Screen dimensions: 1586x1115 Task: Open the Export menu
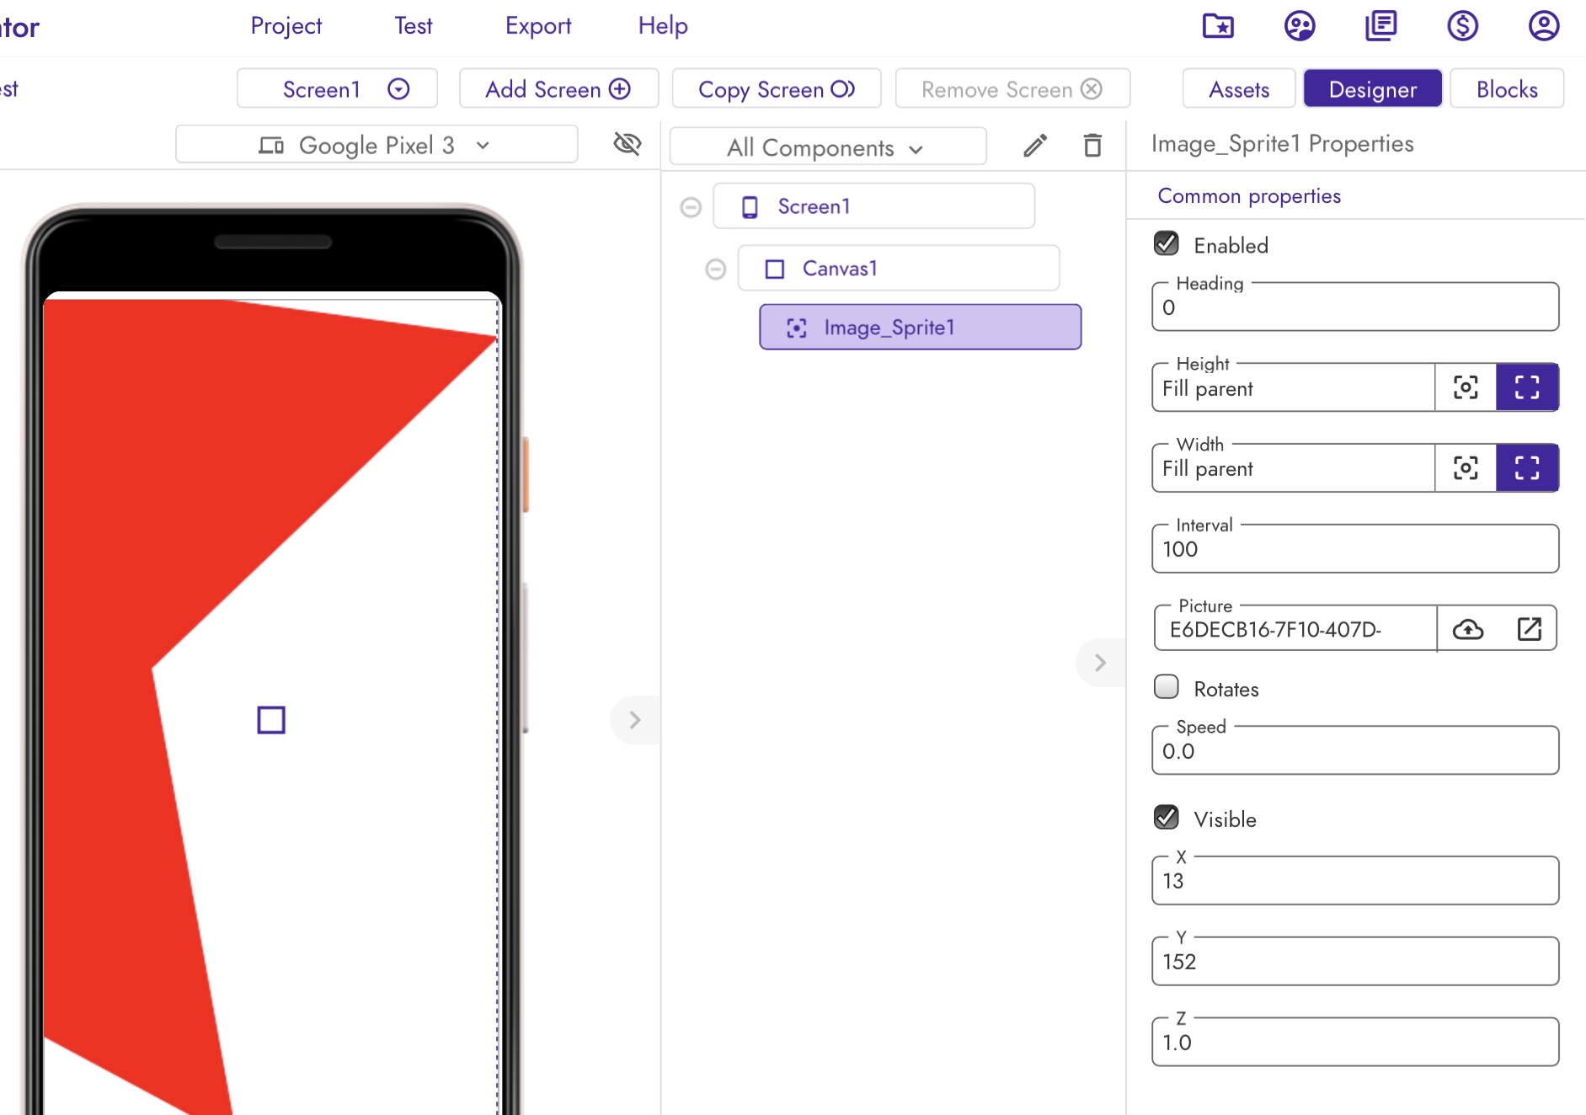538,26
